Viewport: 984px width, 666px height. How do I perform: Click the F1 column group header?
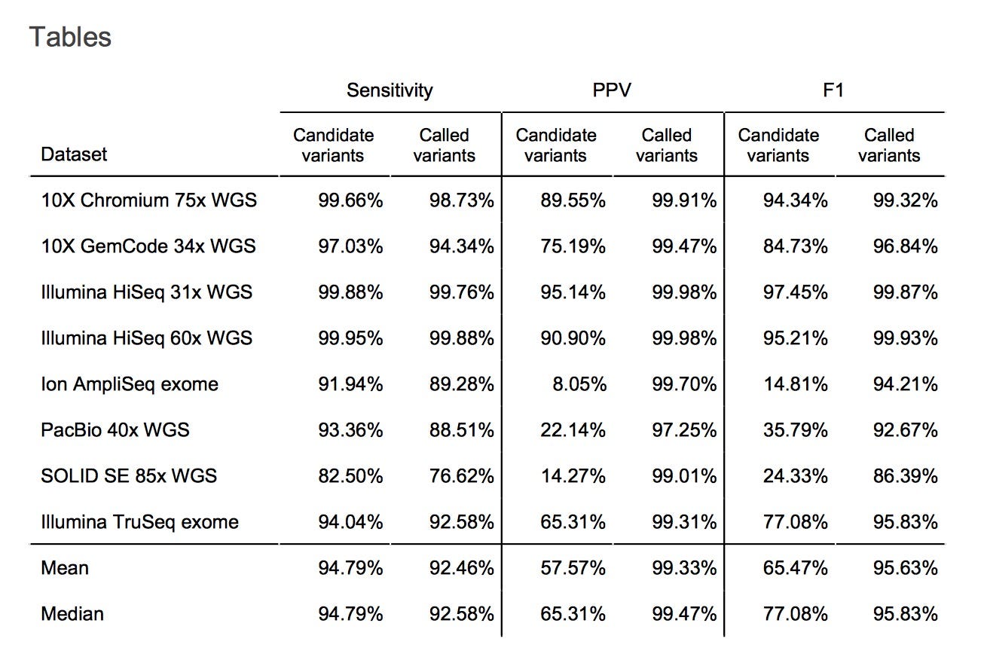(x=833, y=90)
